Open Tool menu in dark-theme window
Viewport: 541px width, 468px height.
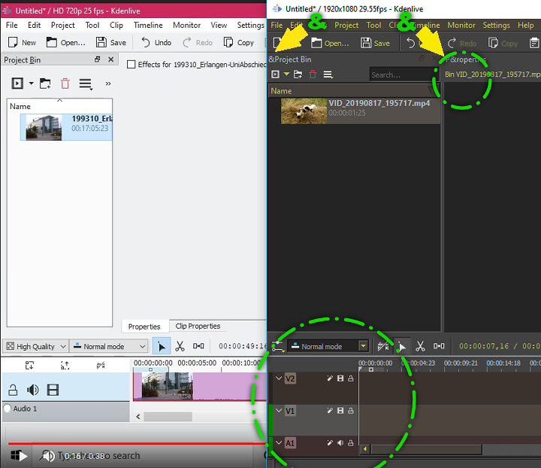[373, 26]
